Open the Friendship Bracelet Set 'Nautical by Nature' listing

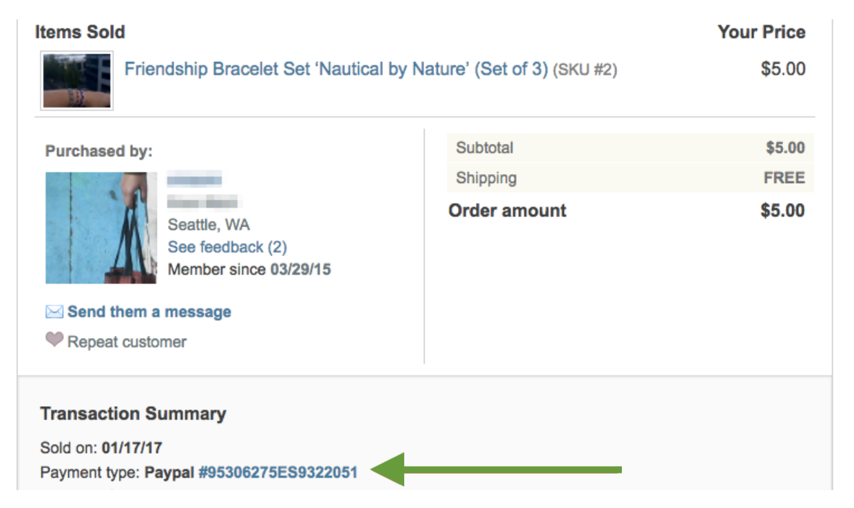coord(336,70)
